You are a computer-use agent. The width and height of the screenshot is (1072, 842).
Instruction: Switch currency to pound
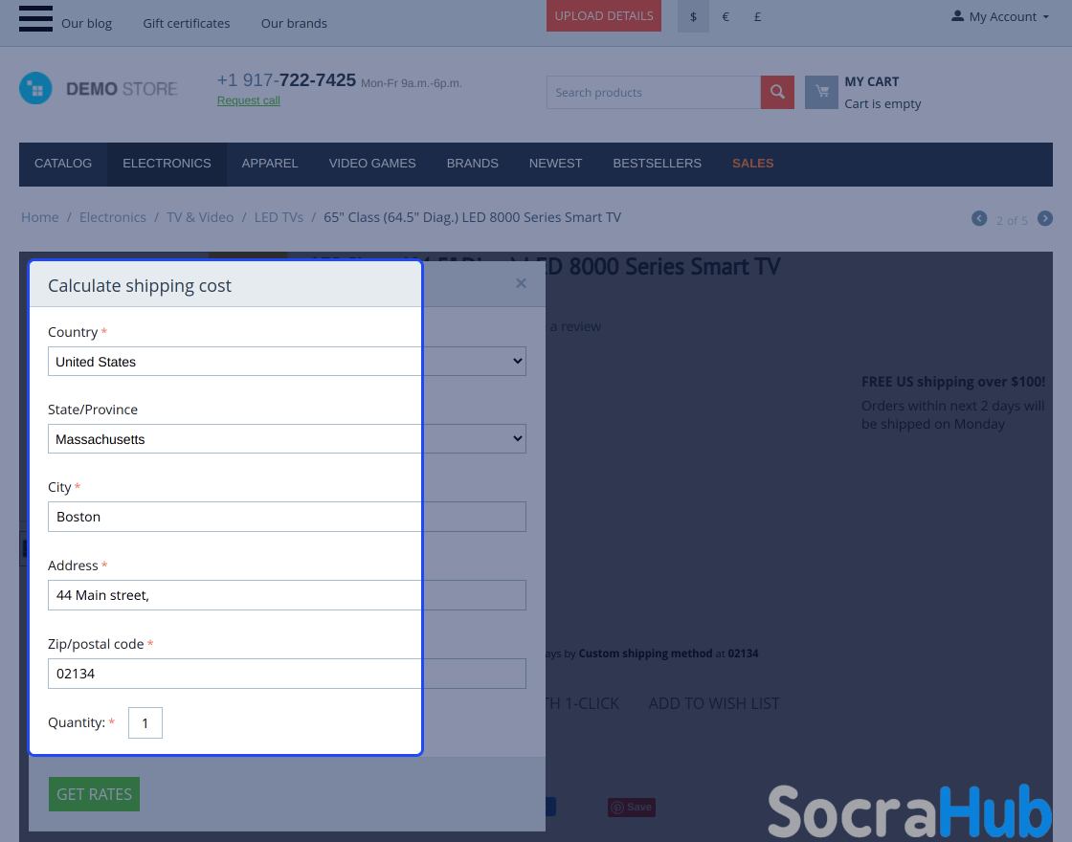click(x=757, y=16)
